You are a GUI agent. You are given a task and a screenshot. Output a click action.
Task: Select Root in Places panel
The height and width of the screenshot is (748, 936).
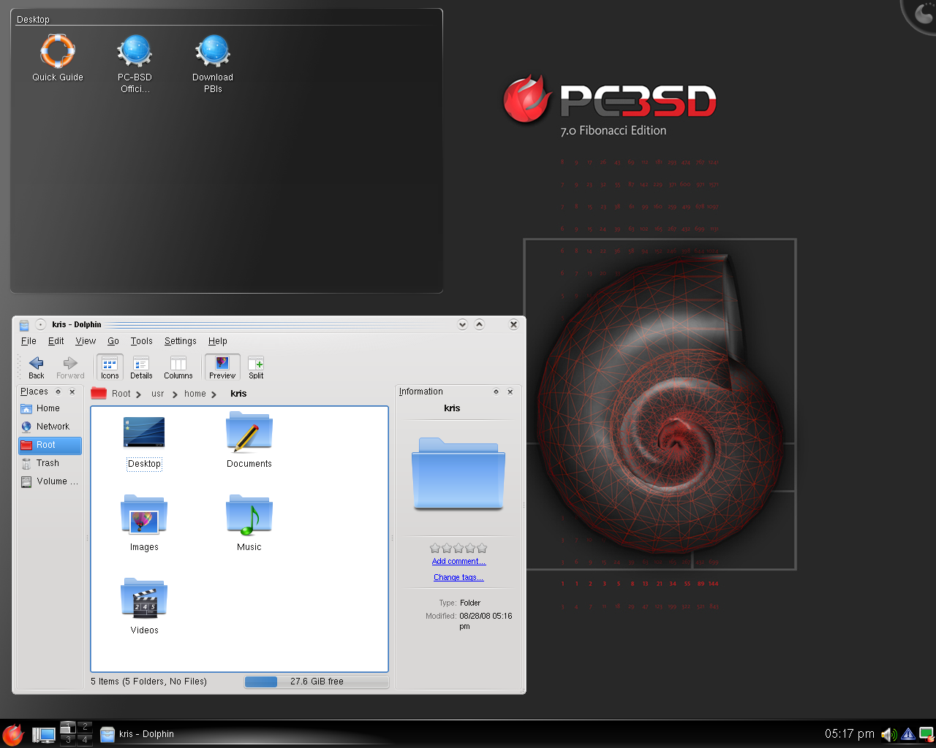50,445
